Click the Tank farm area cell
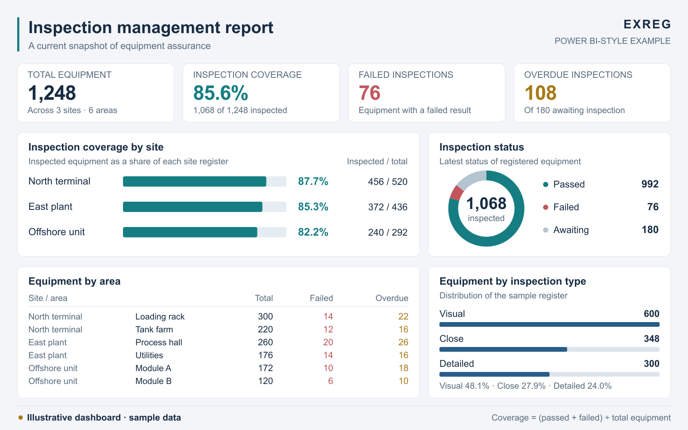The height and width of the screenshot is (430, 688). click(x=154, y=329)
